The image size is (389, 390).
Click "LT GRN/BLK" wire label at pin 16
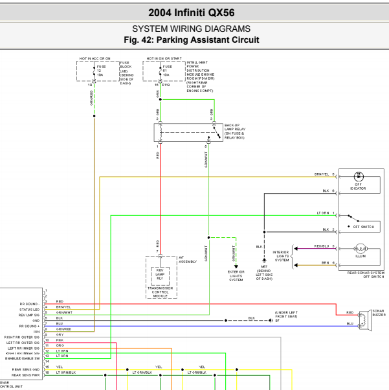[x=66, y=373]
